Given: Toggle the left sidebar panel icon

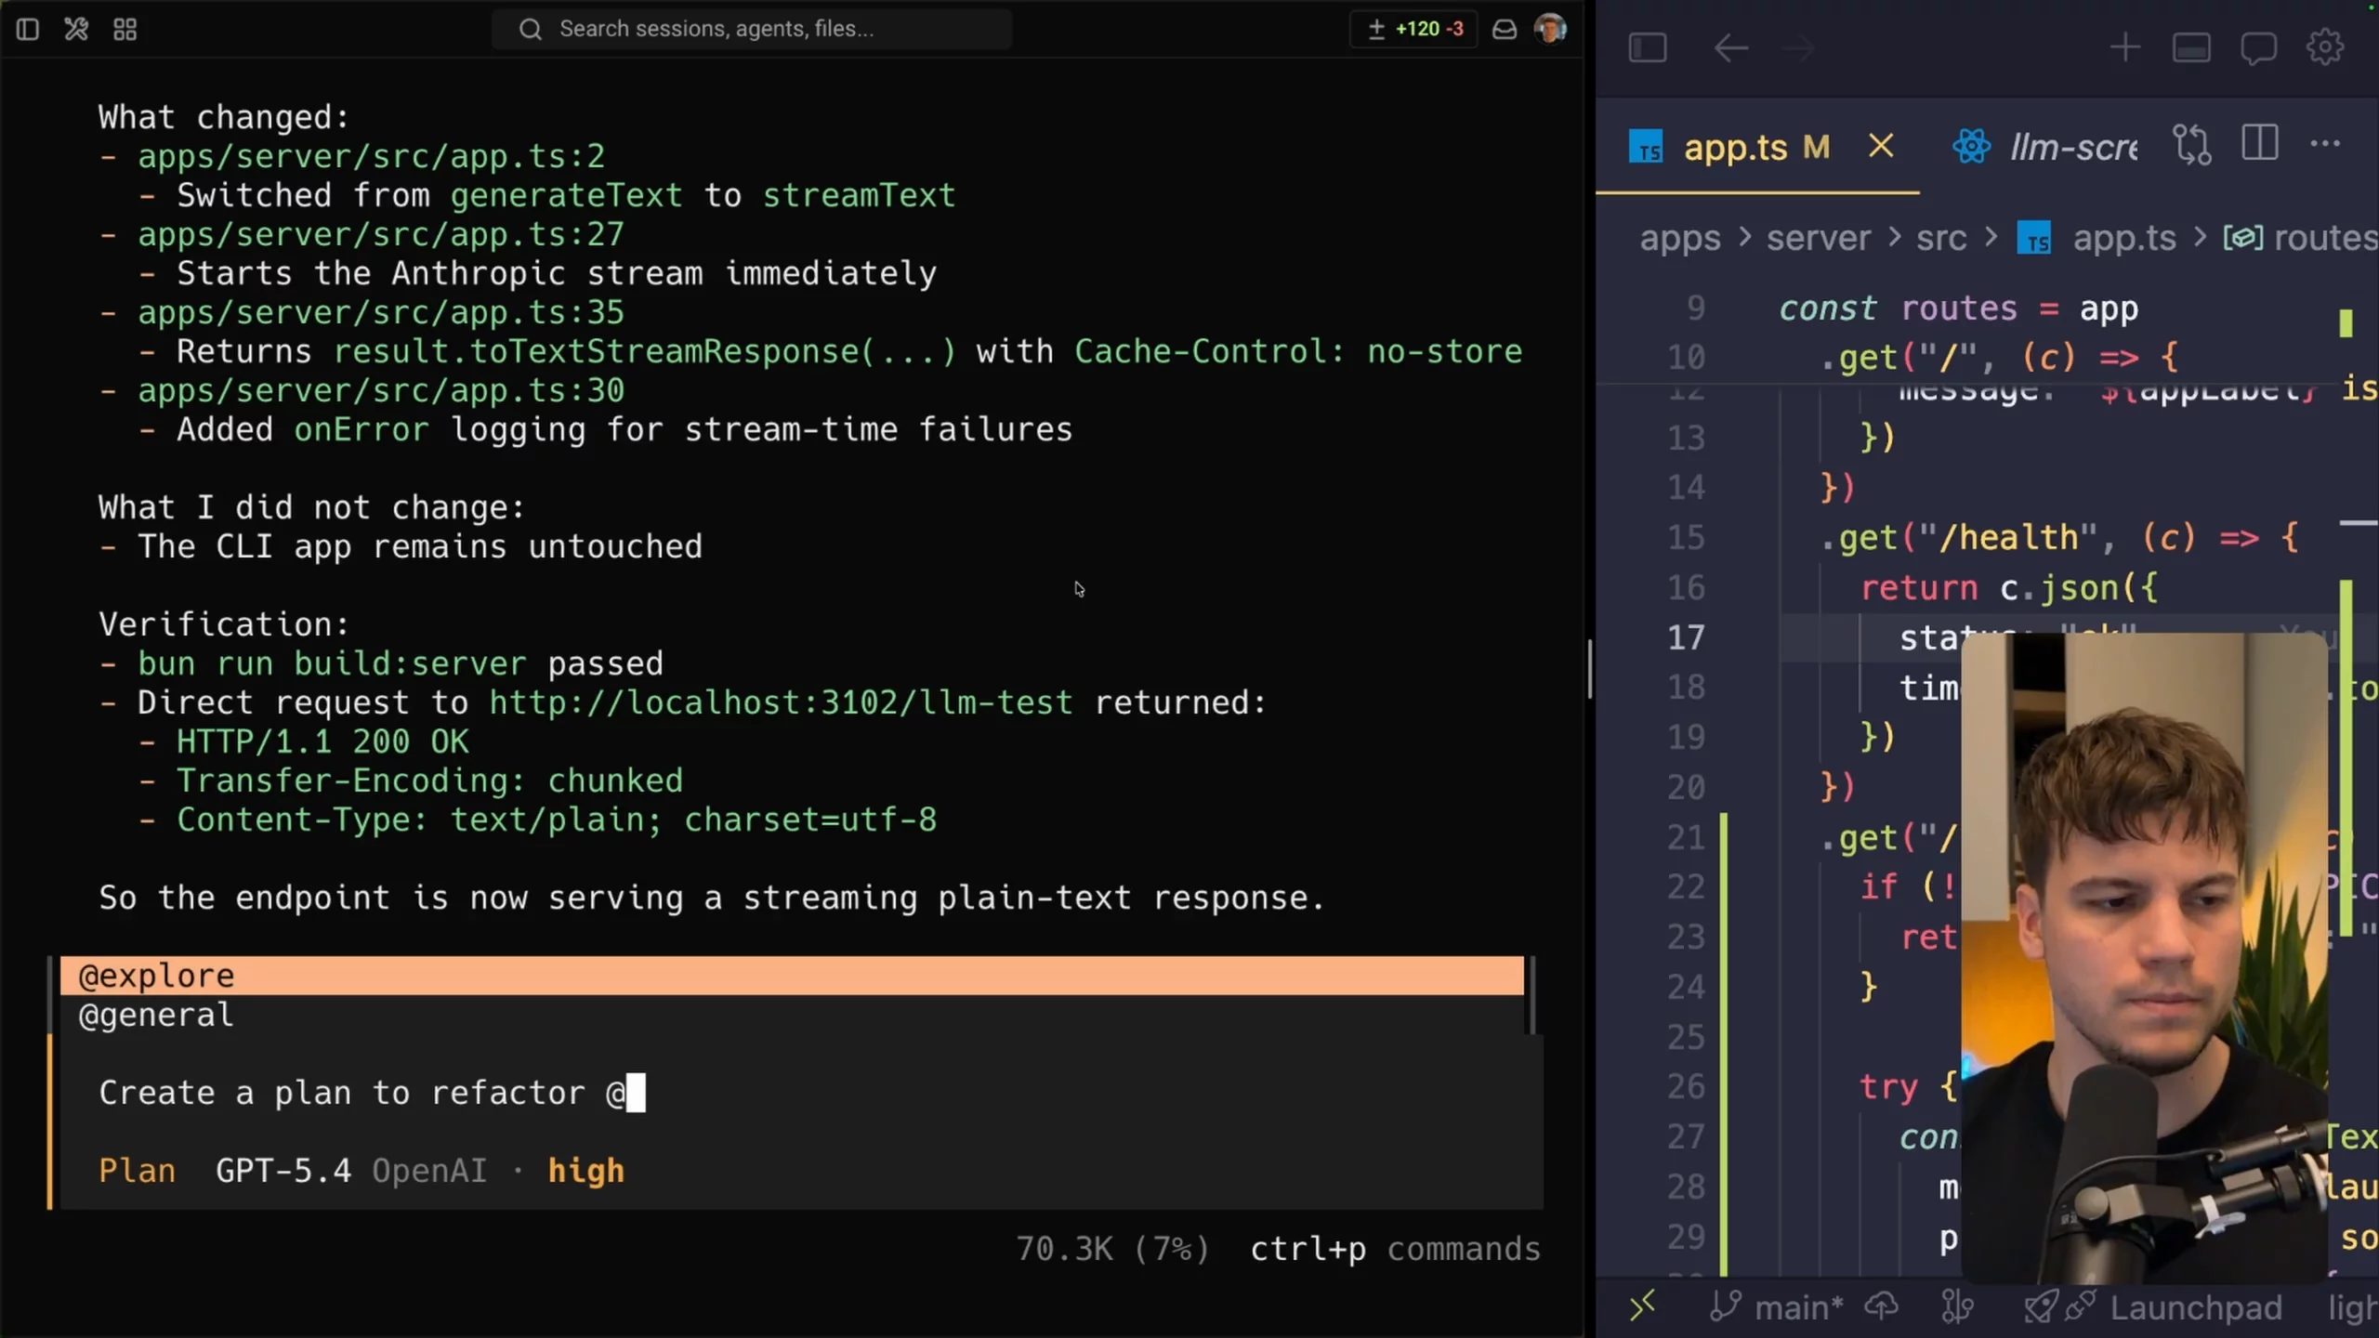Looking at the screenshot, I should pos(28,30).
